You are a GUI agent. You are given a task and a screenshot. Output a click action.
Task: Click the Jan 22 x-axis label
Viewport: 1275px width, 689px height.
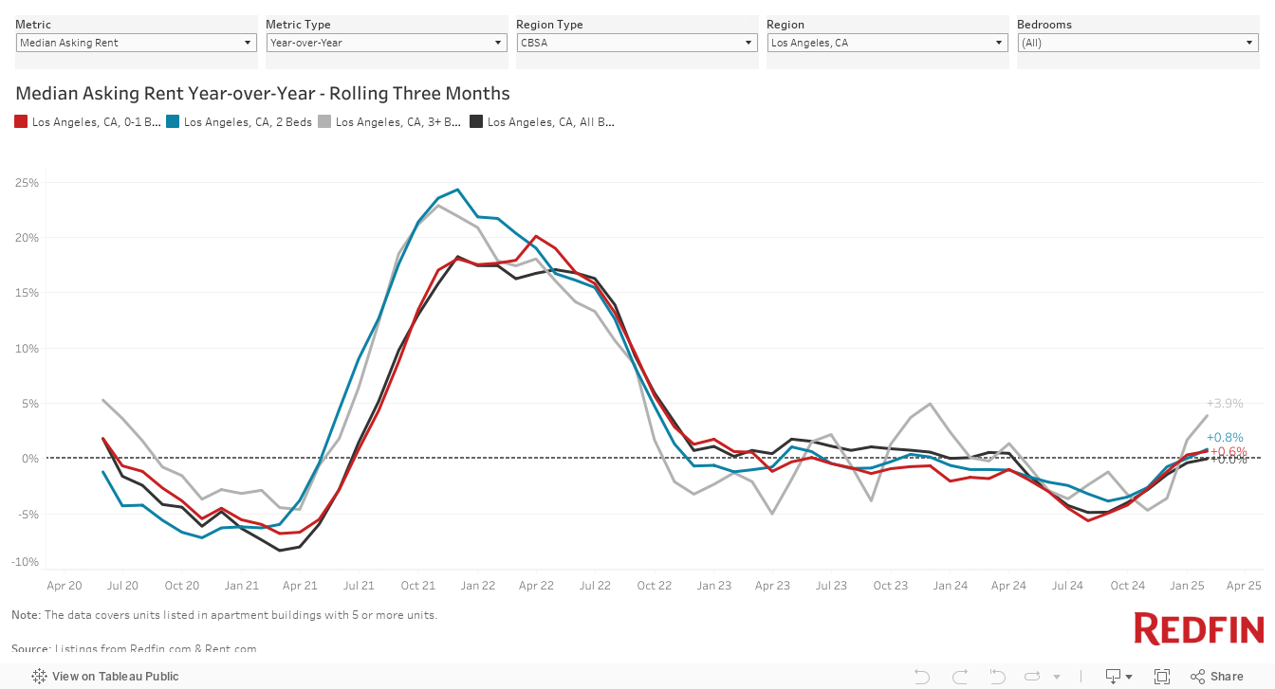coord(477,586)
